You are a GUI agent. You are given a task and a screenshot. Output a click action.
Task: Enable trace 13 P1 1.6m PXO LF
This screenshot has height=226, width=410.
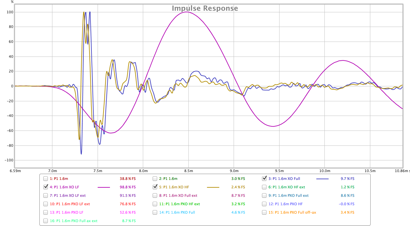coord(46,212)
